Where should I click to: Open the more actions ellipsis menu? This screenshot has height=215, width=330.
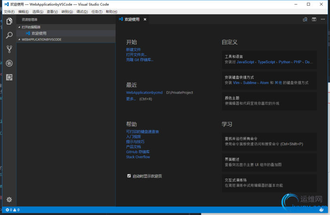pyautogui.click(x=322, y=19)
